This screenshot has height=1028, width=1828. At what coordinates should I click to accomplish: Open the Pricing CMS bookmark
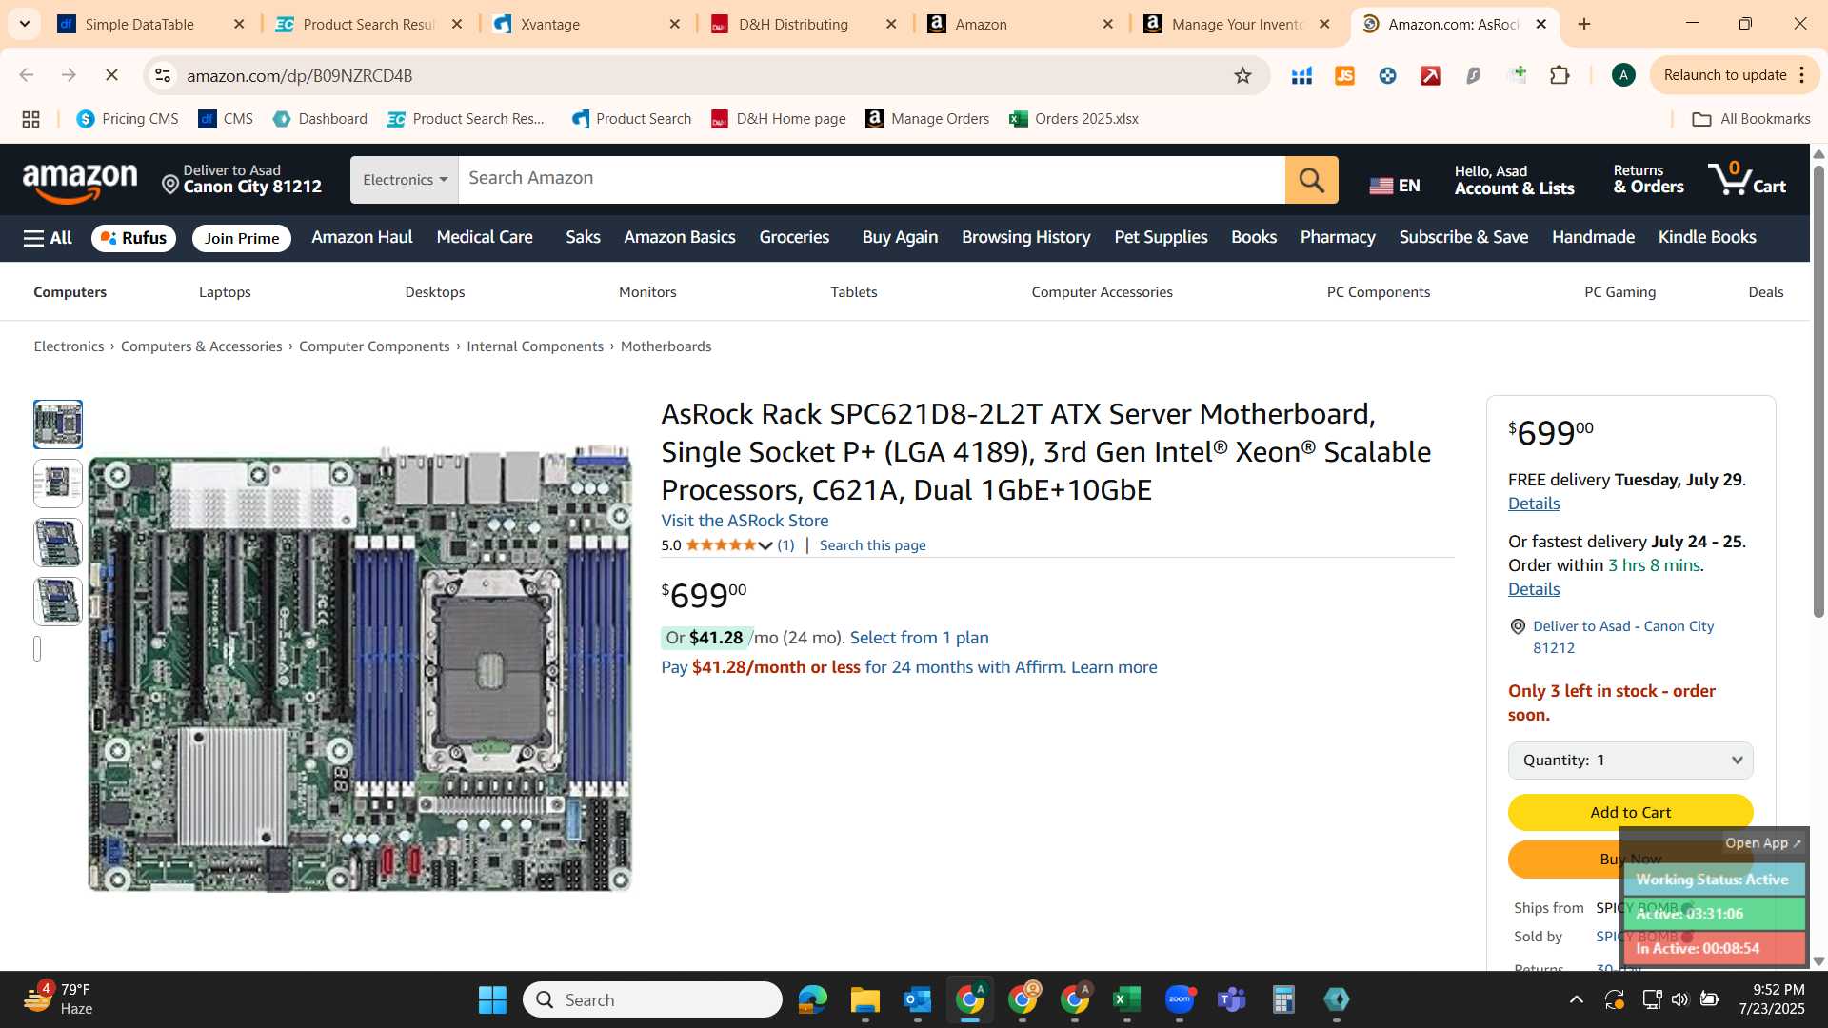pos(128,119)
